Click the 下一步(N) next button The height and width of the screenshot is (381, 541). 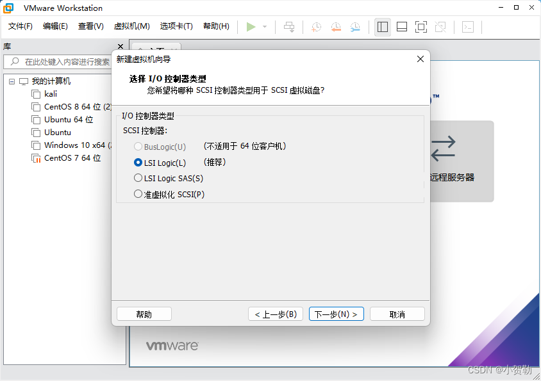click(337, 314)
